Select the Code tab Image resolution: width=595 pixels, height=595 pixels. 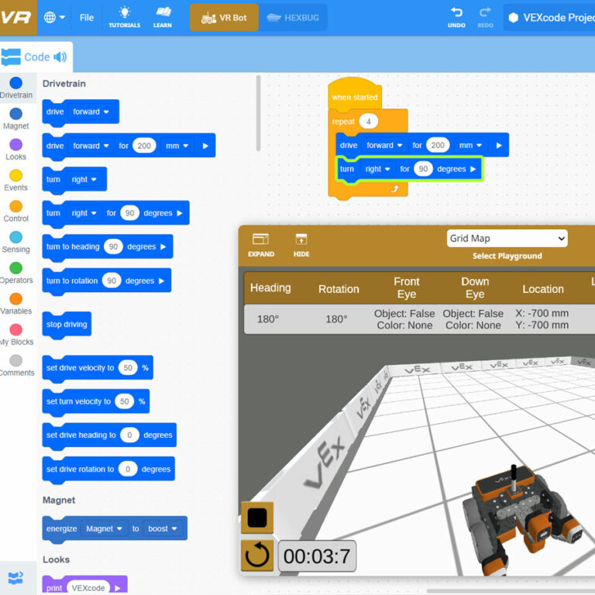tap(36, 57)
